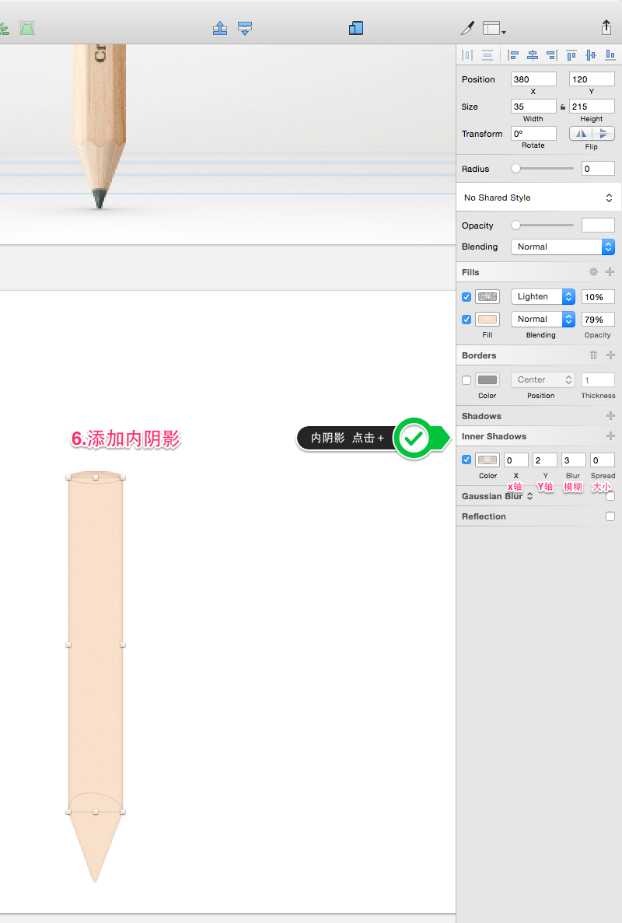The image size is (622, 923).
Task: Open the peach fill color swatch
Action: pos(487,320)
